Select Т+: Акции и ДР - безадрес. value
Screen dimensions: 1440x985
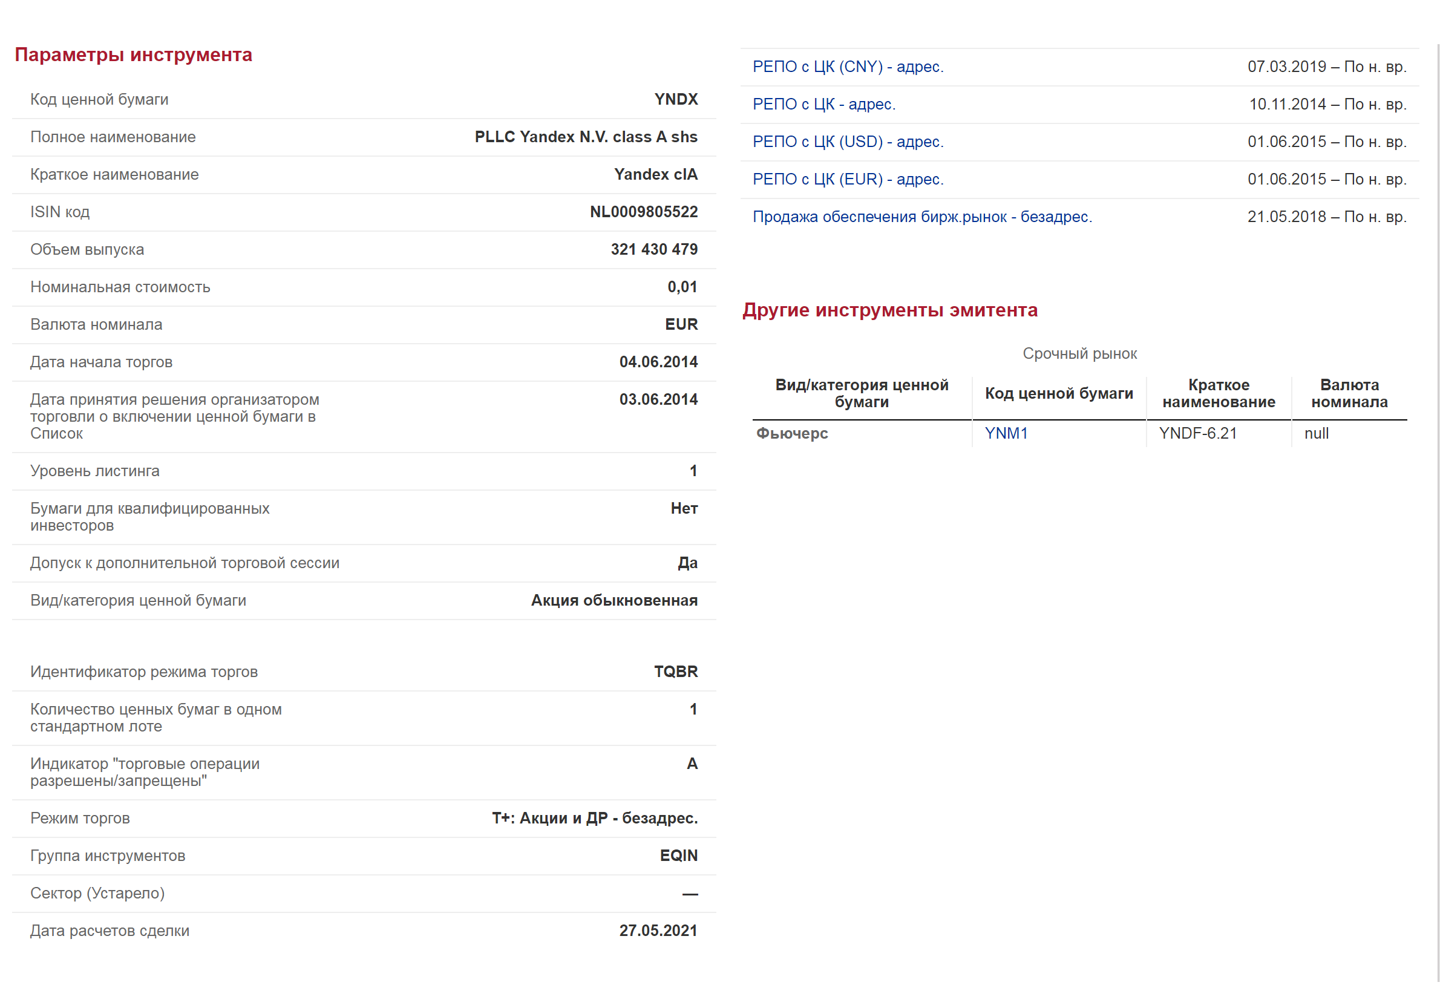tap(595, 819)
